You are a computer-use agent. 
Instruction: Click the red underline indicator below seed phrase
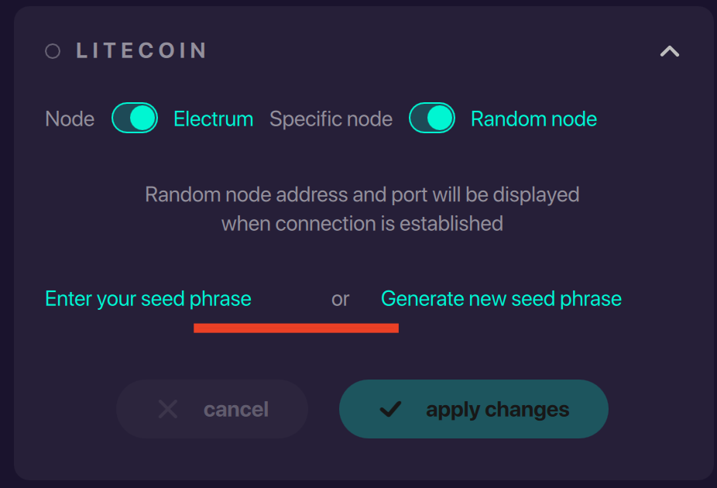click(x=295, y=328)
